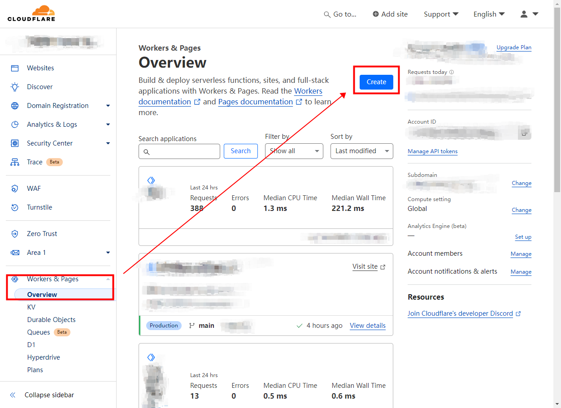Click the worker icon on 13-requests card
Screen dimensions: 561x408
(151, 357)
